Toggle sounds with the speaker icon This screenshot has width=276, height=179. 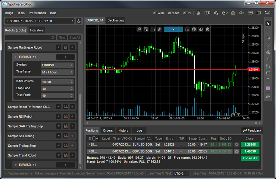(241, 13)
